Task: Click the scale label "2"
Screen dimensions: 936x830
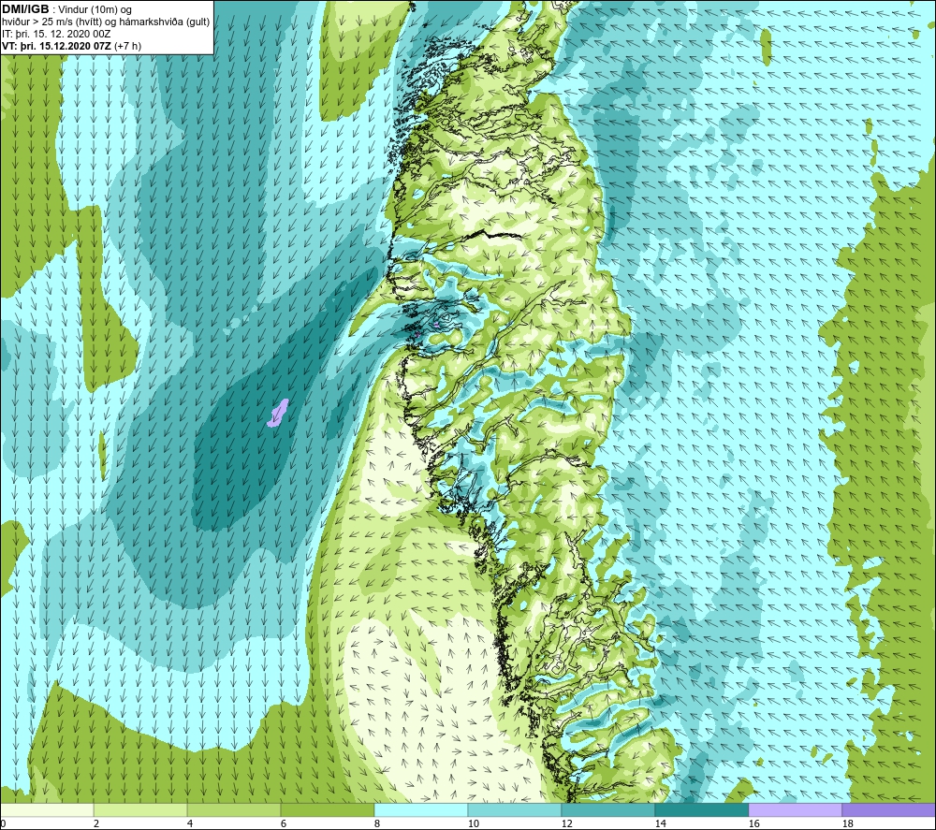Action: coord(96,823)
